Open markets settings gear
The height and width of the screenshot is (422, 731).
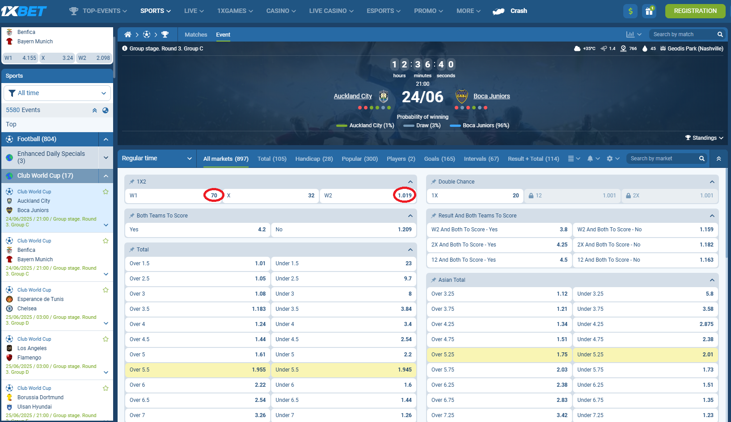coord(613,159)
